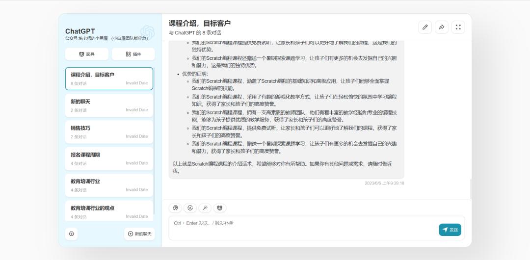This screenshot has width=530, height=260.
Task: Click the magic wand icon above input
Action: click(x=205, y=208)
